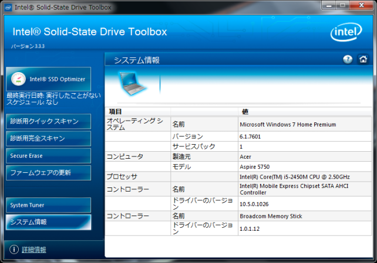Select the Broadcom Memory Stick value

pyautogui.click(x=271, y=216)
